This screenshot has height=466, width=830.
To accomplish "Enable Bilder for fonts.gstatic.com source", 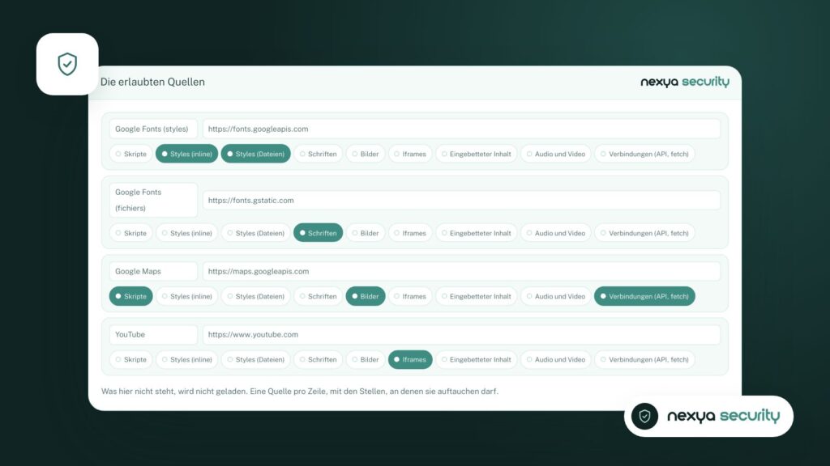I will click(x=366, y=233).
